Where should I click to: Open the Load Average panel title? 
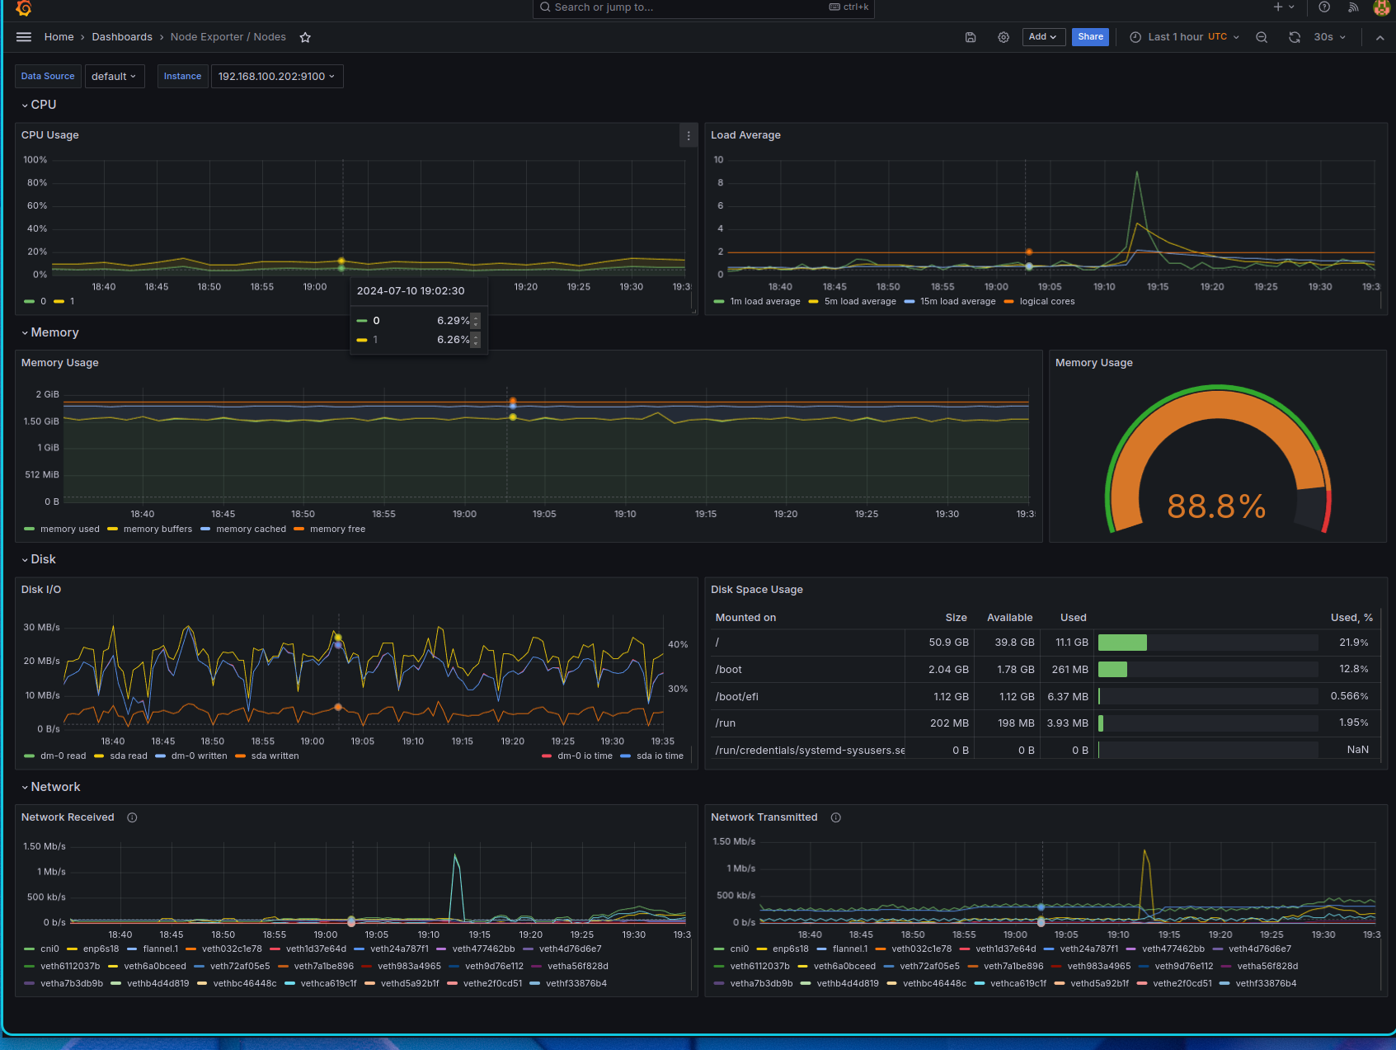point(745,135)
